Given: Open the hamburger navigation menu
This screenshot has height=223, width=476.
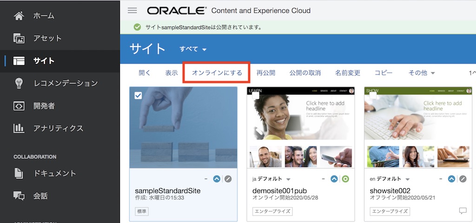Looking at the screenshot, I should pos(132,11).
